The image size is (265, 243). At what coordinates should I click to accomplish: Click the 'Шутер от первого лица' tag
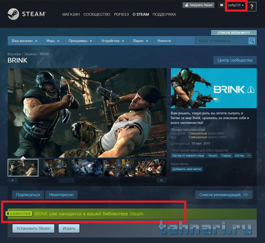pyautogui.click(x=188, y=155)
